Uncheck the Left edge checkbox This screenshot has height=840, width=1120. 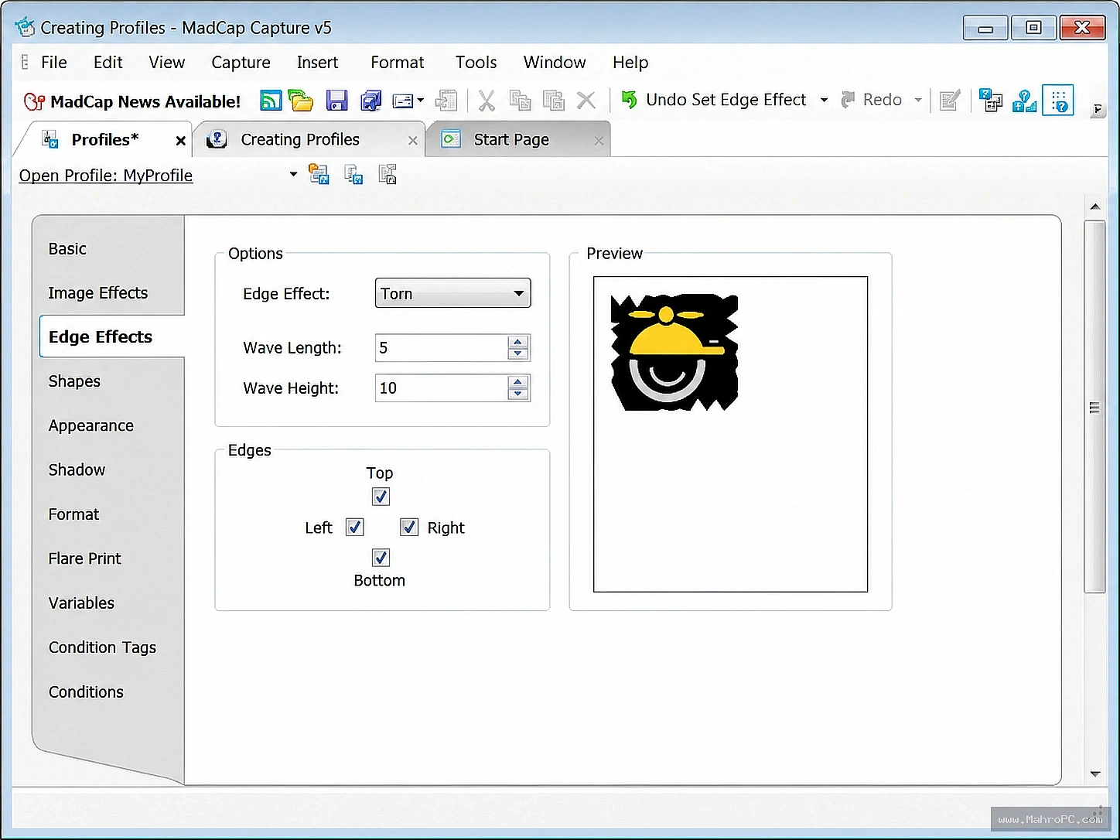[355, 528]
